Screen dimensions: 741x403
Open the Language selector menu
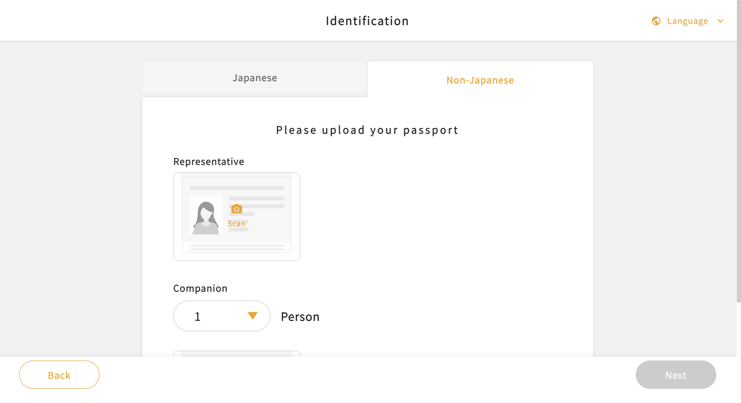[687, 21]
